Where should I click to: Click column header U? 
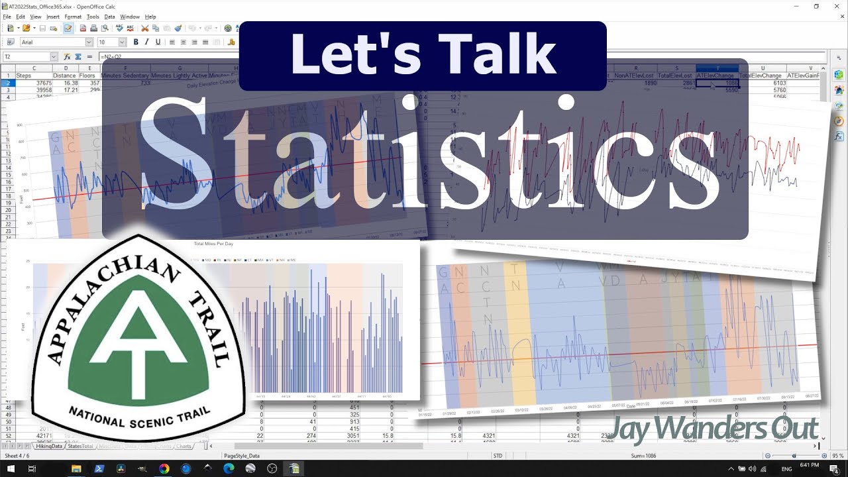pyautogui.click(x=763, y=68)
